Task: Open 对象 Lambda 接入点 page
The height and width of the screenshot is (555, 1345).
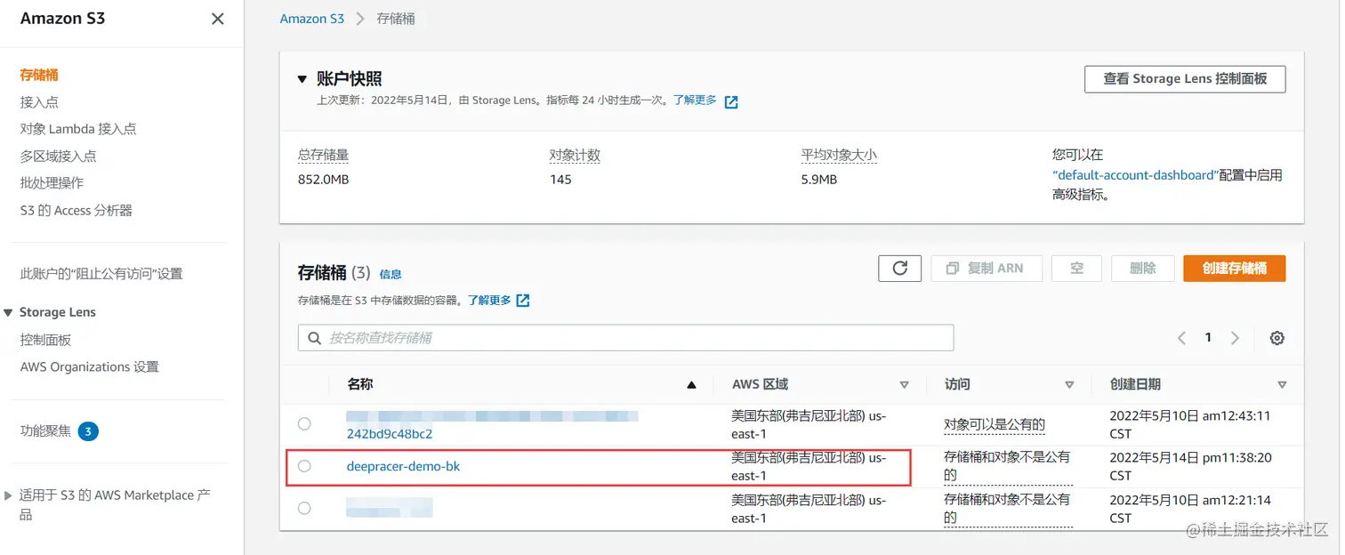Action: coord(78,129)
